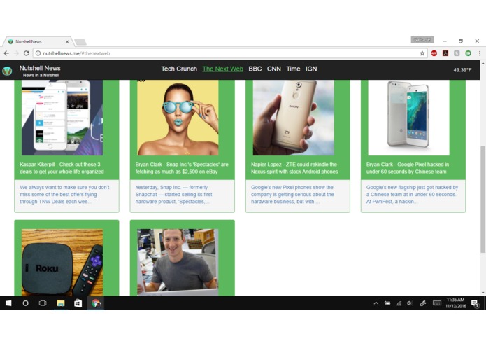Open the Snap Inc. Spectacles article headline
Screen dimensions: 486x346
[x=182, y=168]
